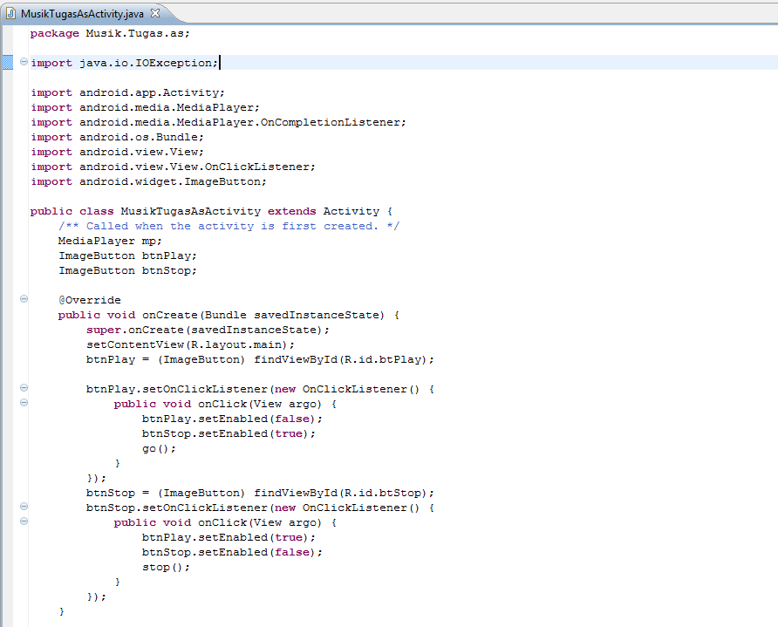
Task: Click 'btnPlay.setEnabled(true);' line
Action: tap(229, 538)
